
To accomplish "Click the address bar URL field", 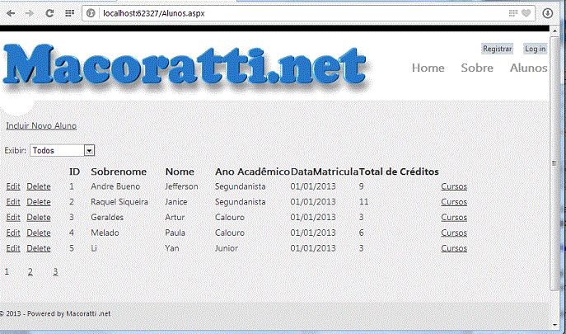I will pyautogui.click(x=308, y=13).
